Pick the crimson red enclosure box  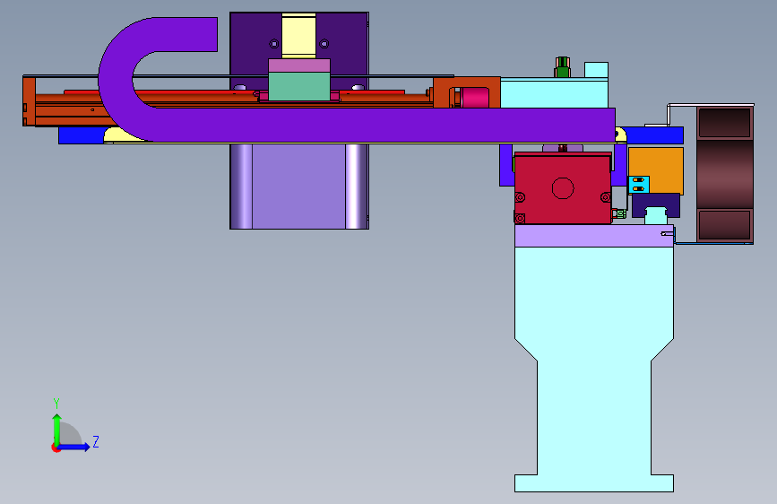point(563,188)
